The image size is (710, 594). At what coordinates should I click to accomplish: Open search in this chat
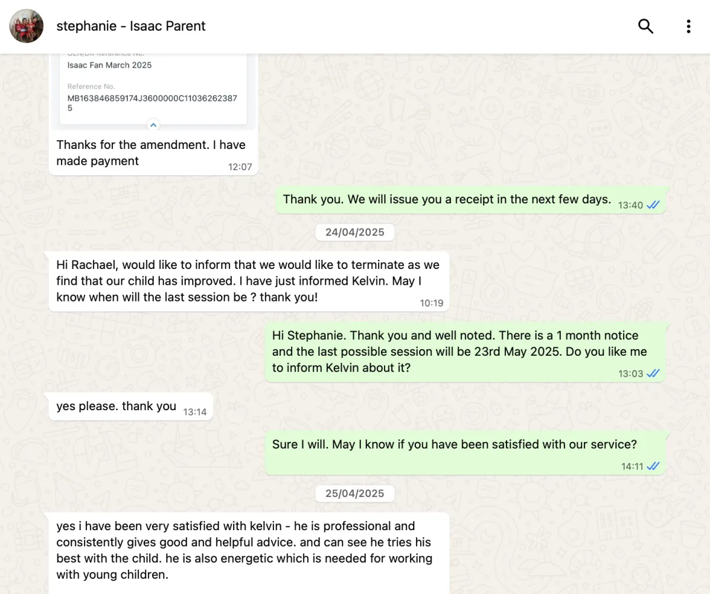pos(646,26)
